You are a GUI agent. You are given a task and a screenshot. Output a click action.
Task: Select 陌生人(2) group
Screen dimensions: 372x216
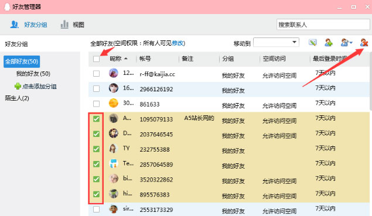coord(17,98)
